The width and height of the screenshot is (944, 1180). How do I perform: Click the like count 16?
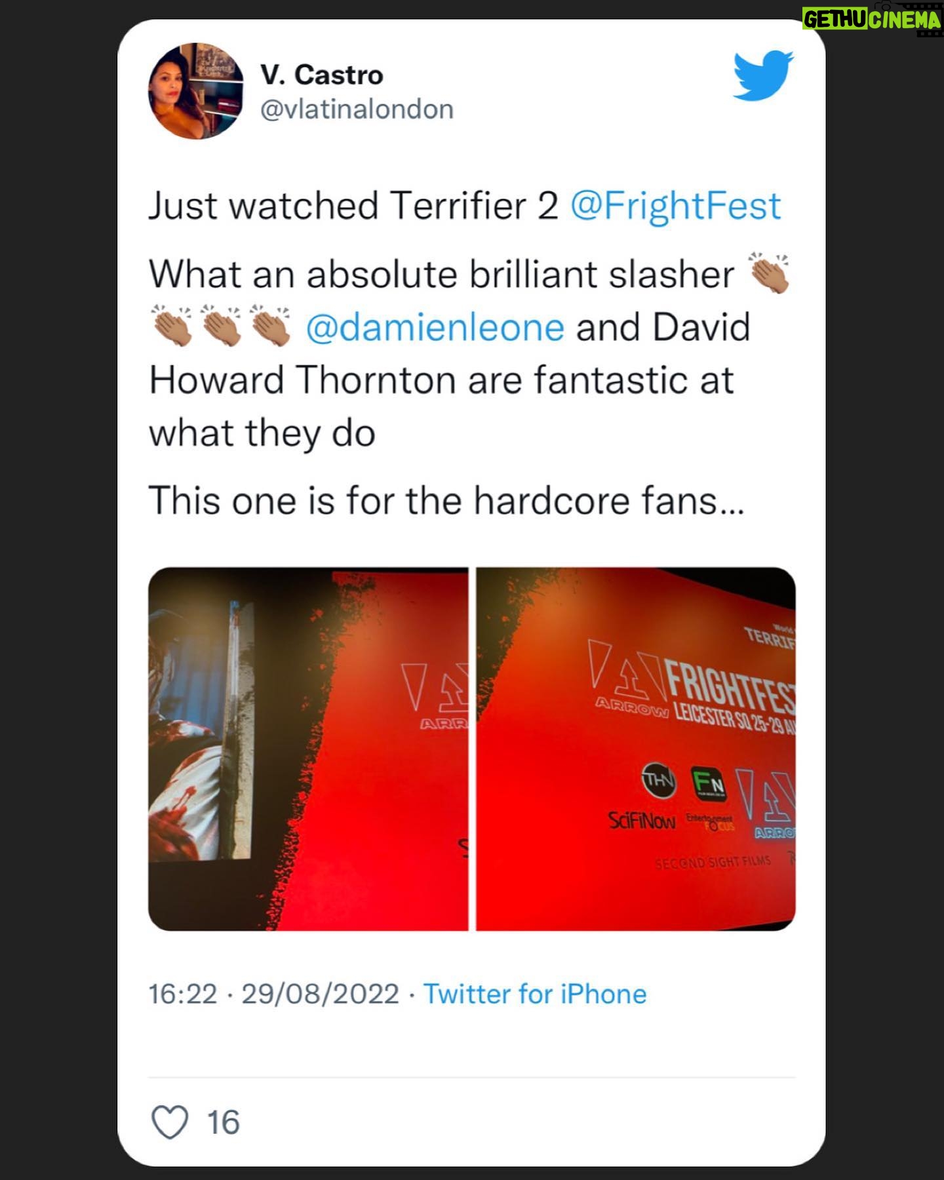click(x=224, y=1122)
